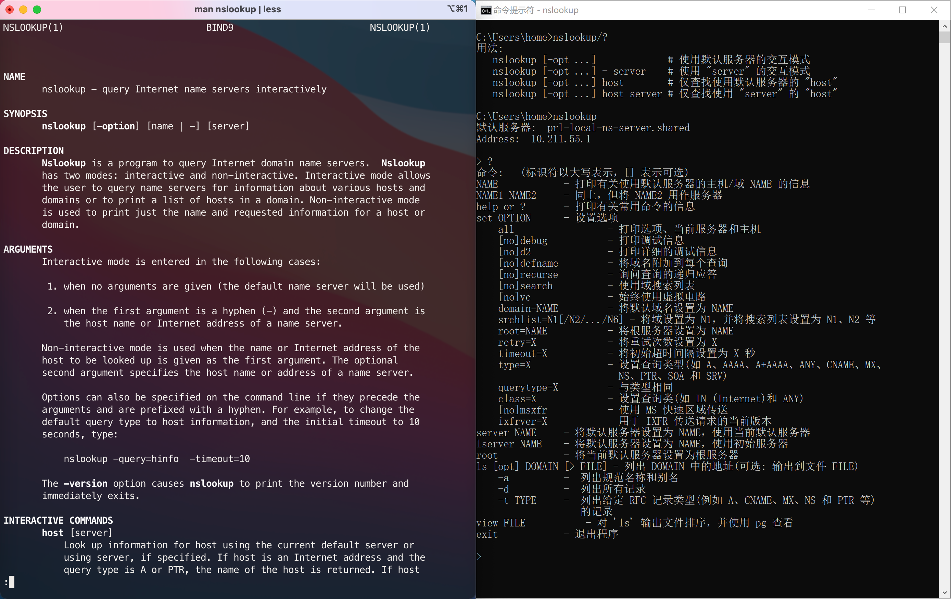Image resolution: width=951 pixels, height=599 pixels.
Task: Open the Command Prompt system menu icon
Action: tap(485, 10)
